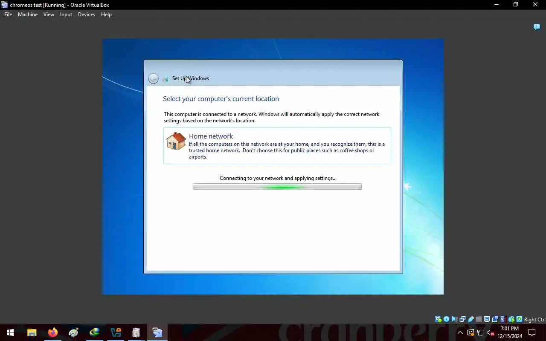The width and height of the screenshot is (546, 341).
Task: Open the paint palette app in taskbar
Action: click(74, 332)
